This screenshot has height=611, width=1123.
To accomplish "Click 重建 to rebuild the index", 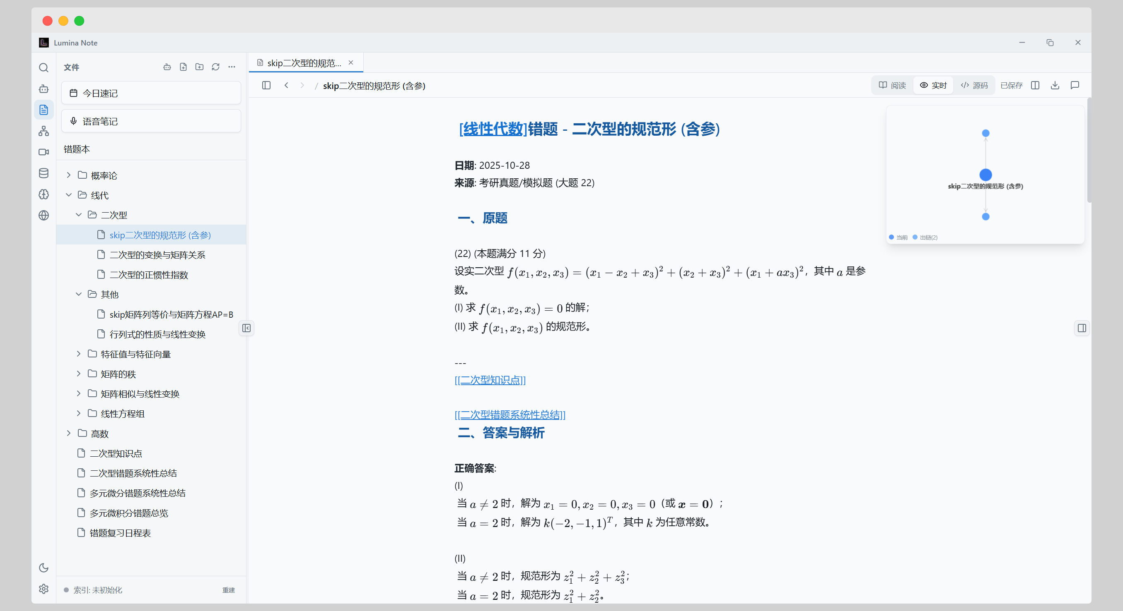I will click(228, 590).
